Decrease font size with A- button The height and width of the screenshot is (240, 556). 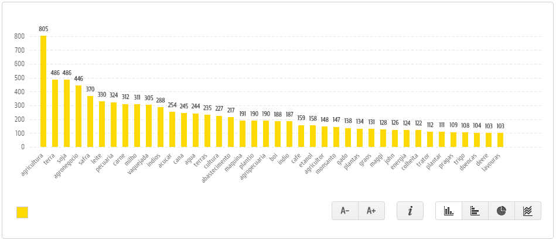tap(345, 211)
